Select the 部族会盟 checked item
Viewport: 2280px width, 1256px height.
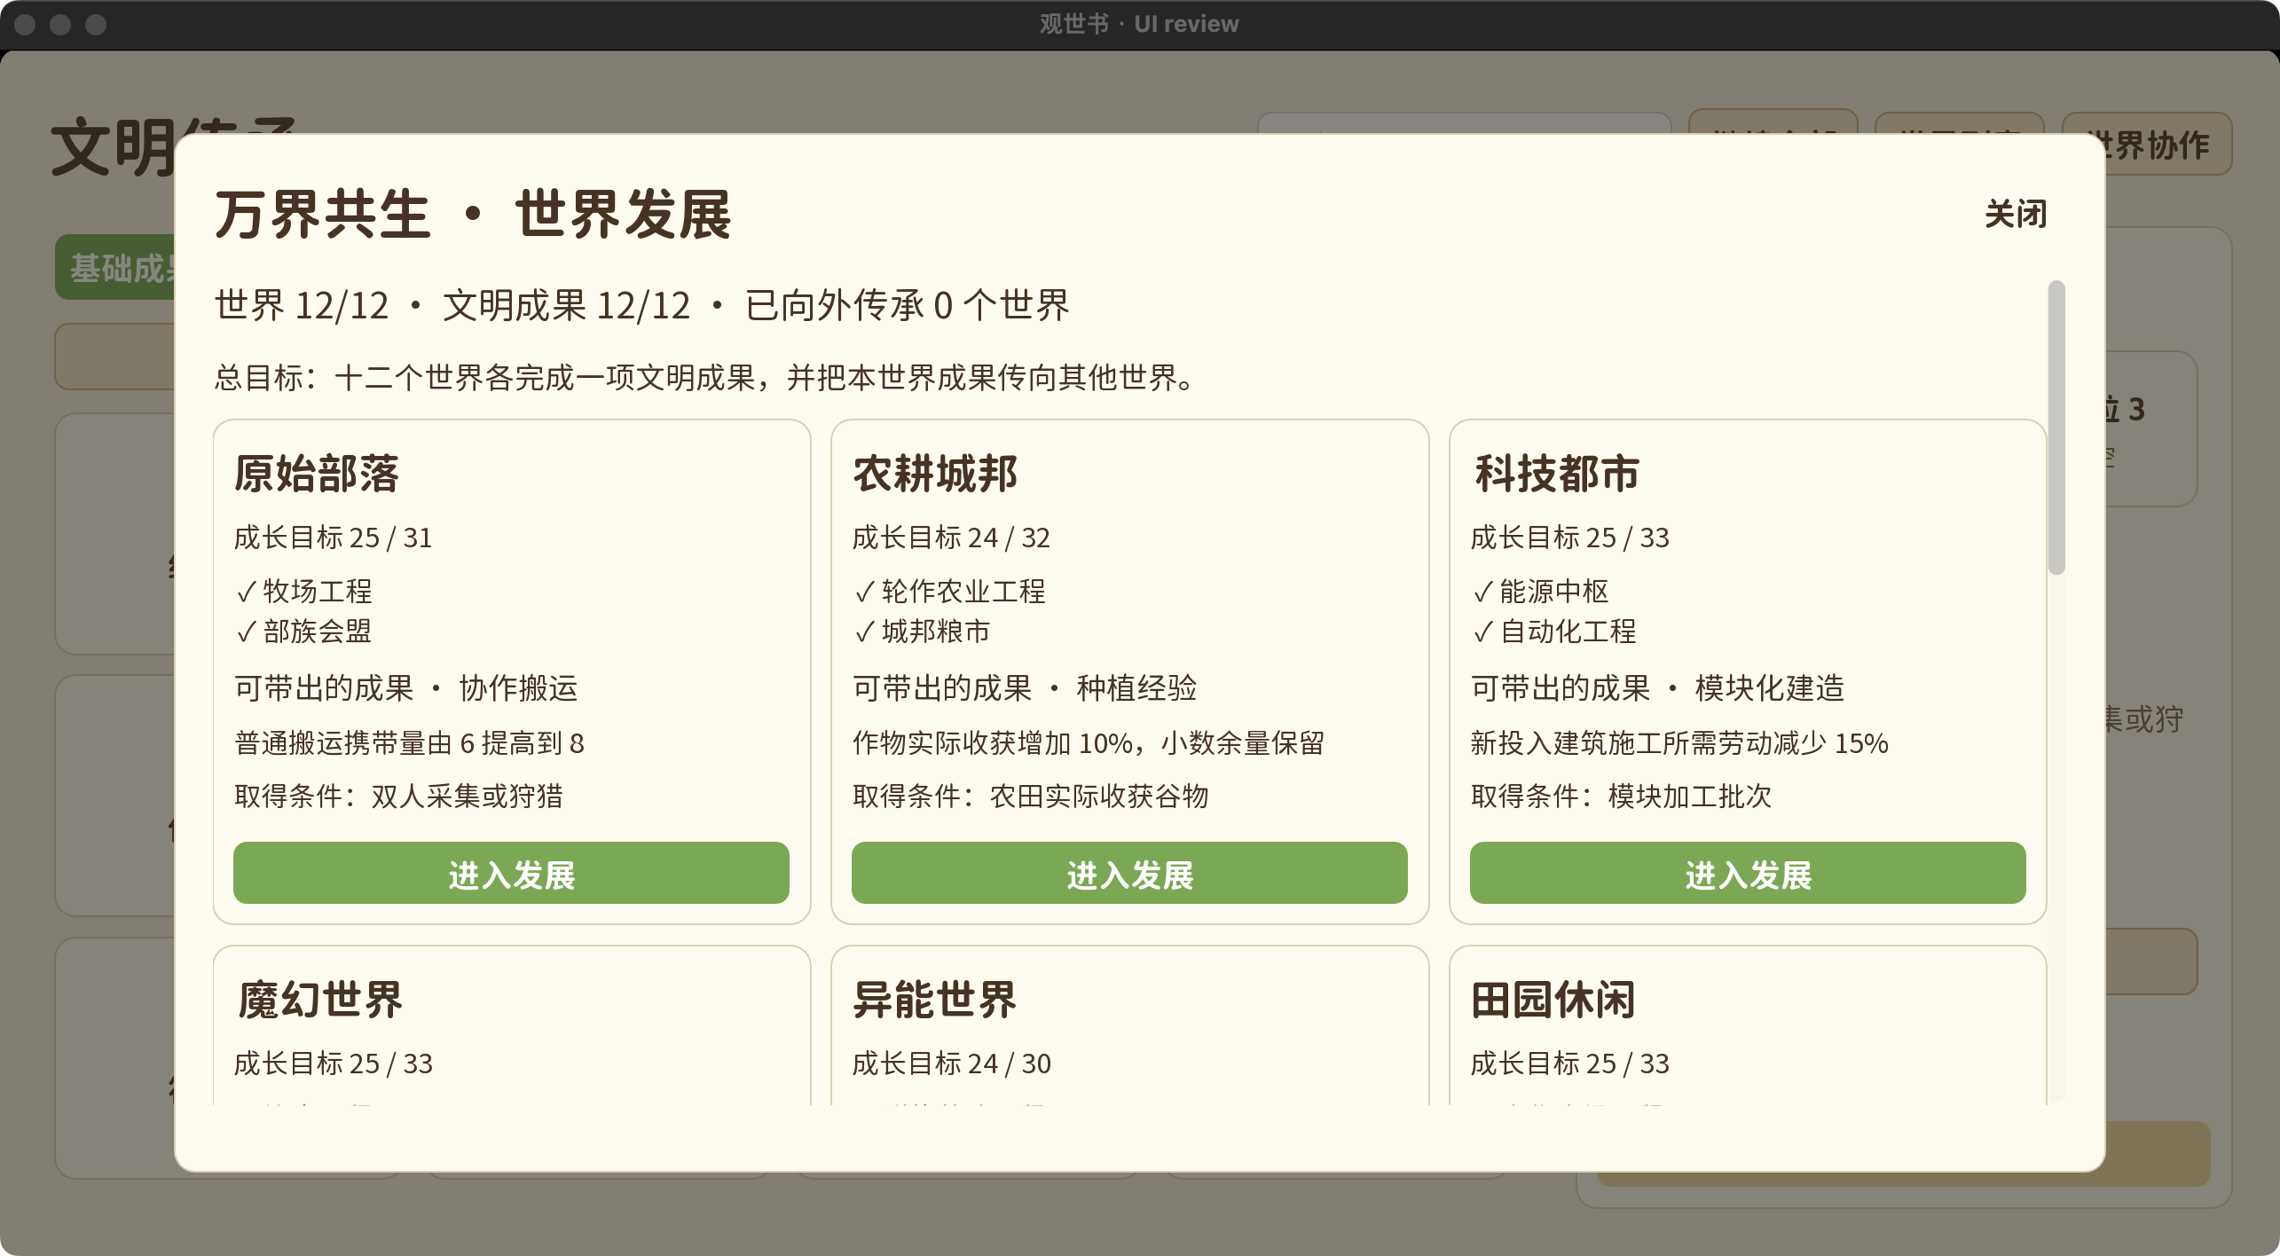[304, 632]
